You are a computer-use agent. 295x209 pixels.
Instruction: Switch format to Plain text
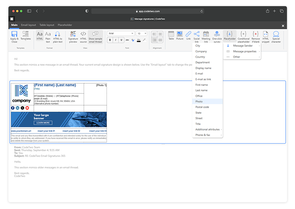coord(48,37)
